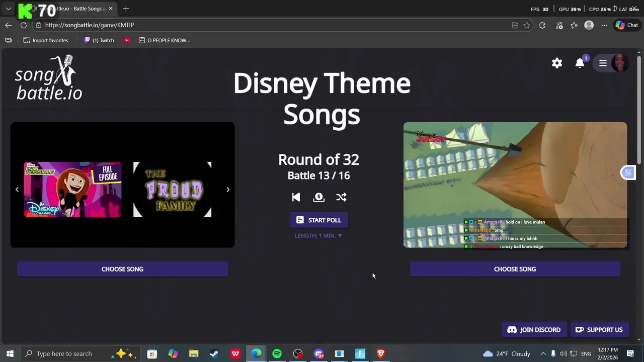Open the weather widget 24°F Cloudy
The image size is (644, 362).
(x=506, y=353)
